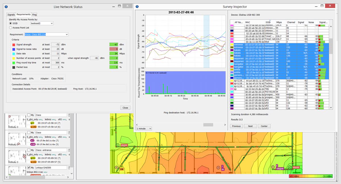Click the AP list vertical scrollbar
Screen dimensions: 341x184
tap(72, 144)
